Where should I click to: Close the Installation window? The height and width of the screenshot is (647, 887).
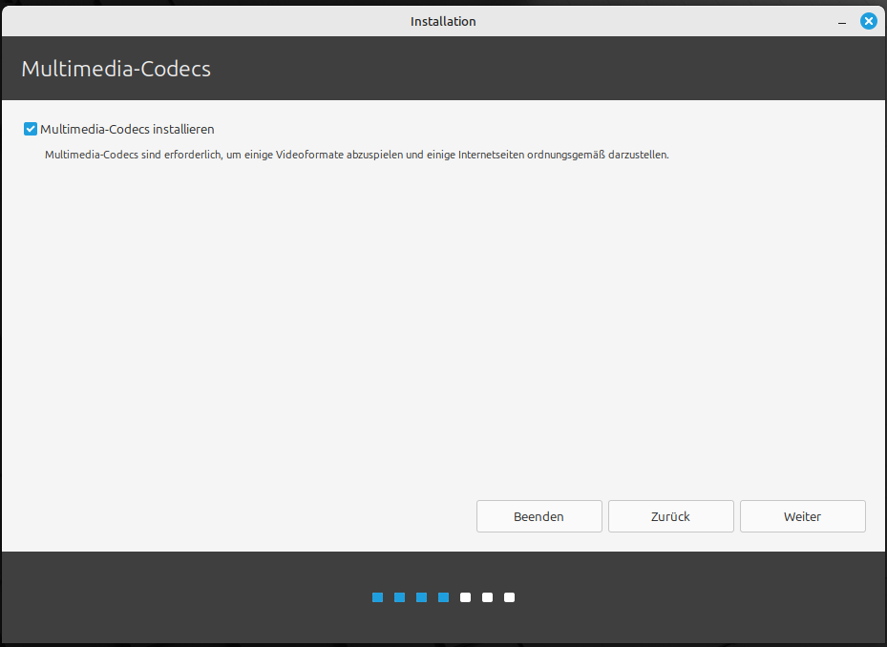click(868, 22)
